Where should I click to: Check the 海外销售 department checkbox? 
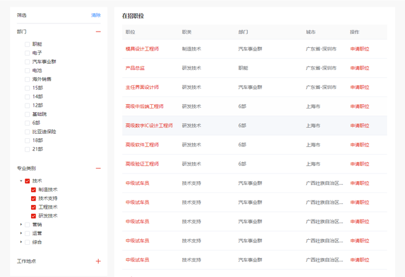(27, 80)
